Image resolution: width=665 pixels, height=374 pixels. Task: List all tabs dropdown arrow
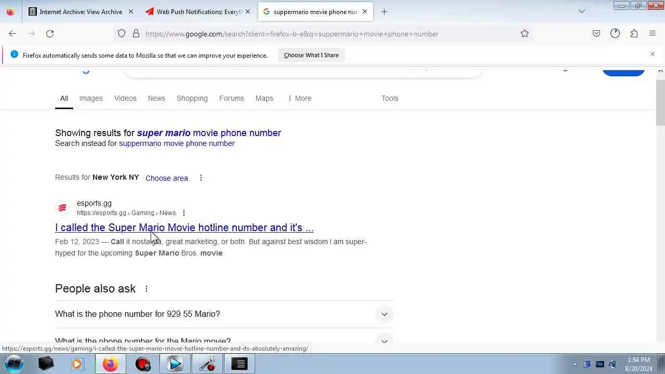click(x=582, y=11)
